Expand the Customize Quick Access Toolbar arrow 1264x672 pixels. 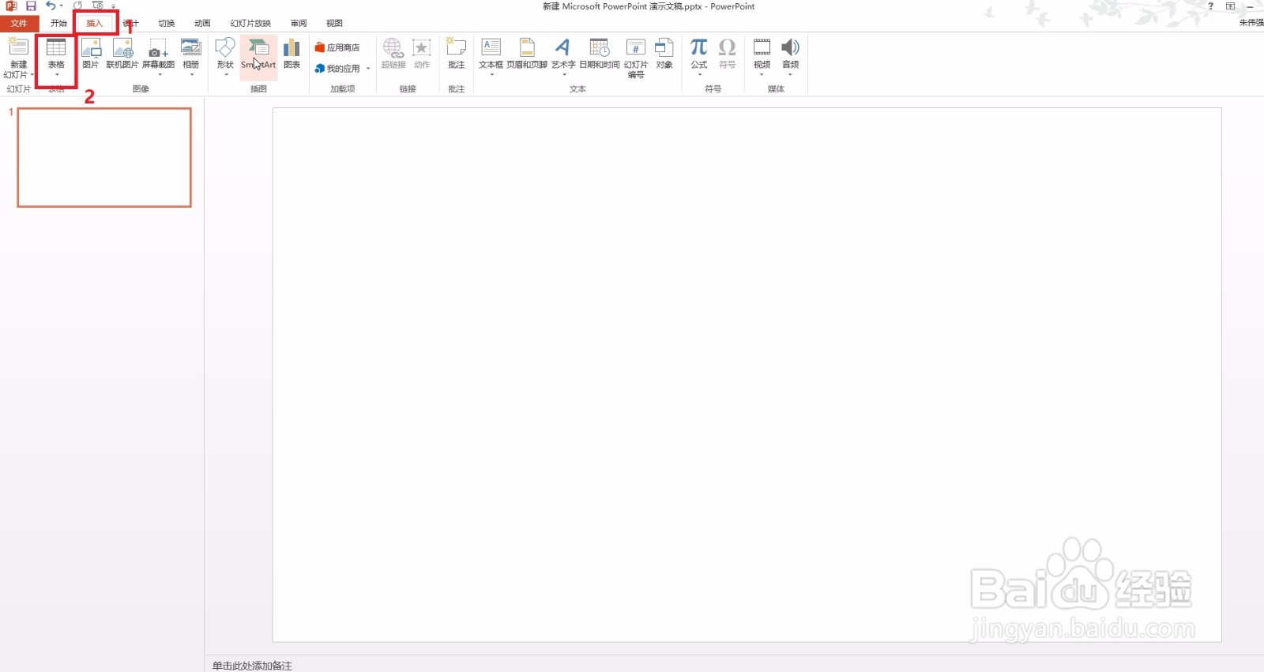[114, 6]
